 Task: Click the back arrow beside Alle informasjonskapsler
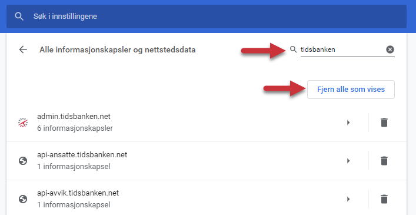(23, 49)
